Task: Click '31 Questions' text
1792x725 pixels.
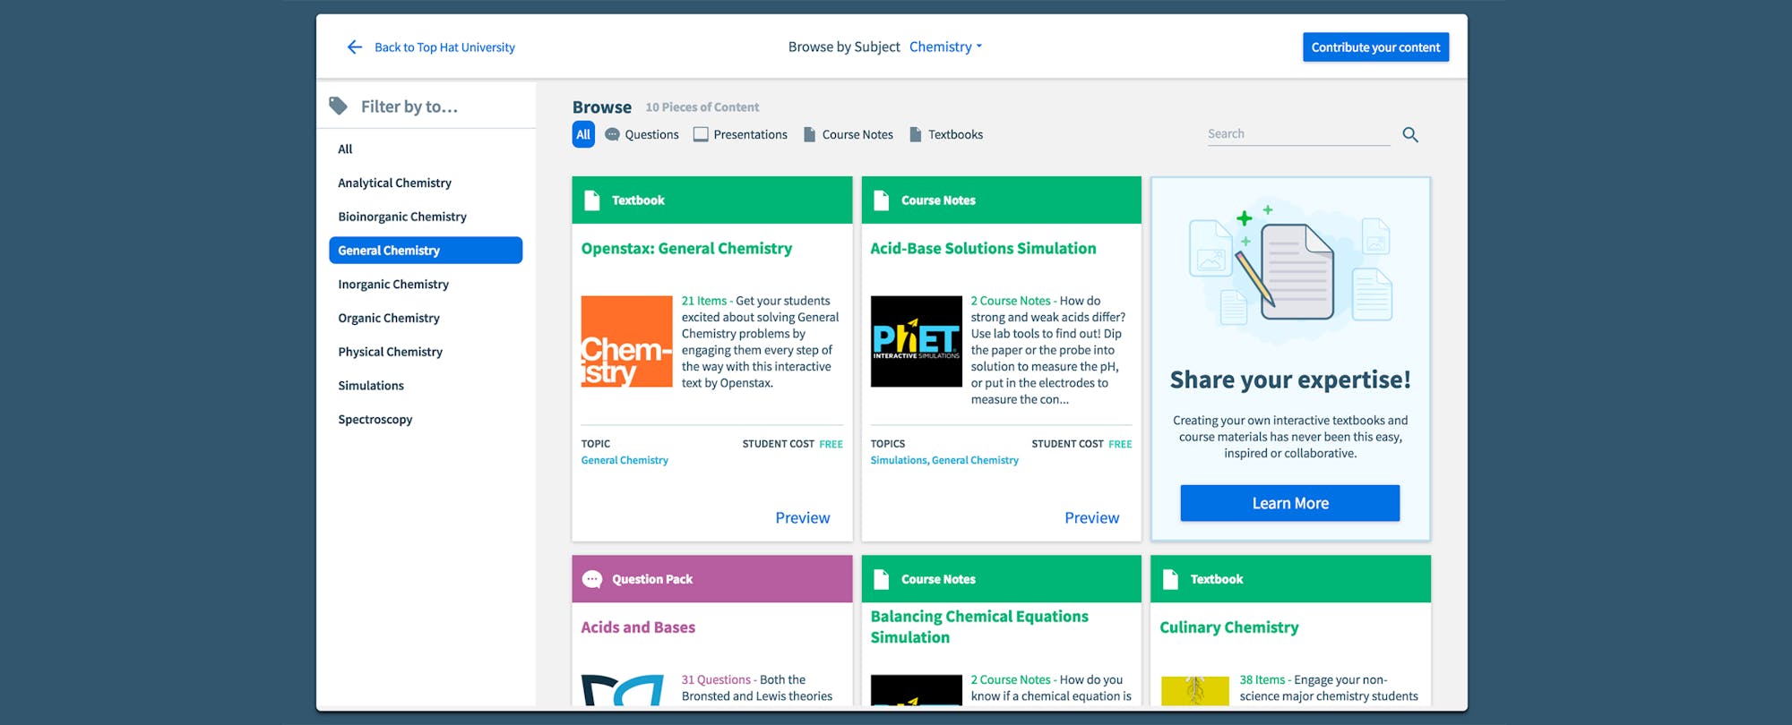Action: [x=716, y=680]
